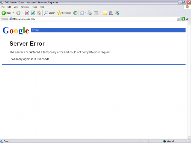Click the page icon in address bar
The width and height of the screenshot is (191, 143).
point(11,19)
